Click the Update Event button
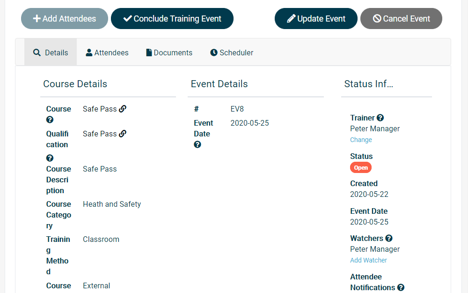Screen dimensions: 468x293 pos(316,19)
